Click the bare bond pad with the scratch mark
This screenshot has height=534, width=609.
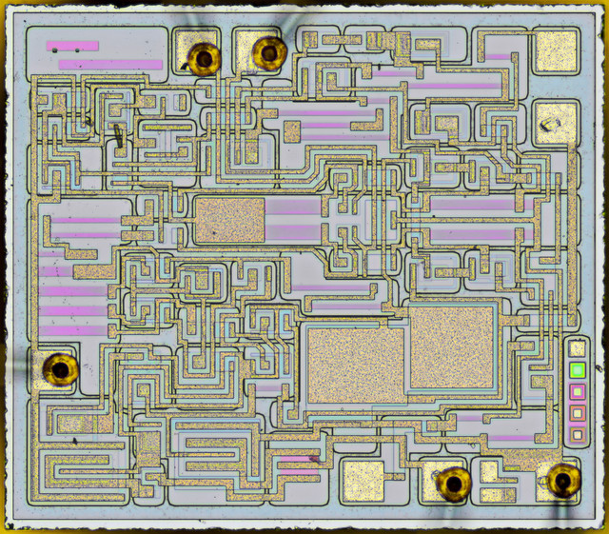[555, 125]
